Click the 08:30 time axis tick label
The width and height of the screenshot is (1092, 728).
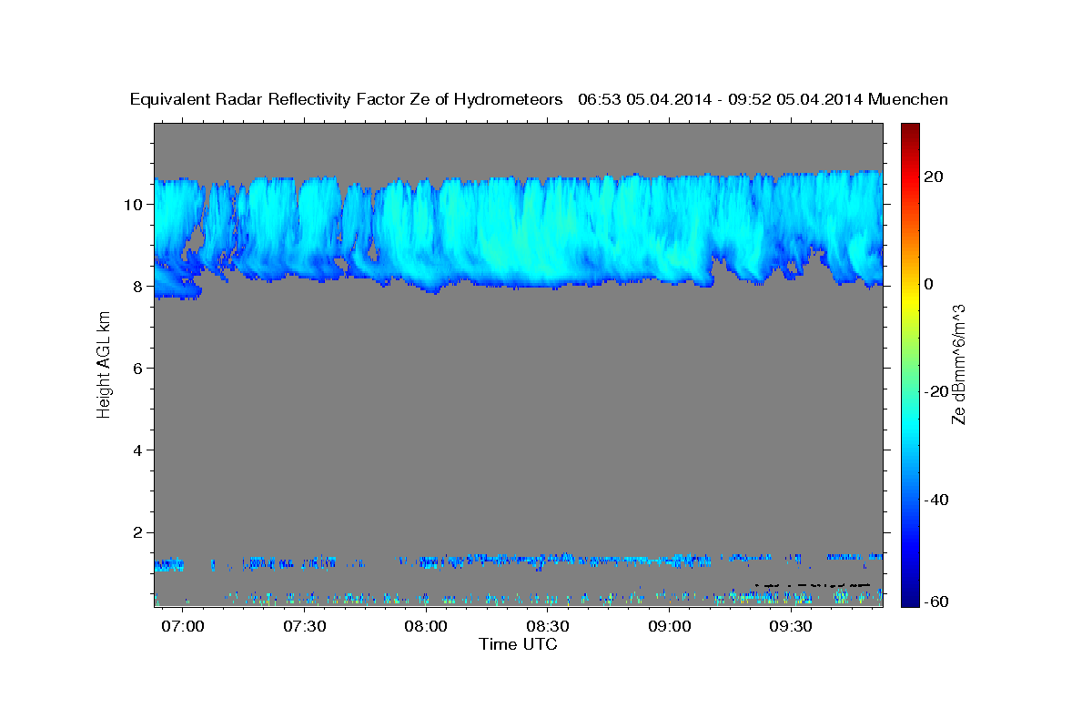[x=548, y=627]
